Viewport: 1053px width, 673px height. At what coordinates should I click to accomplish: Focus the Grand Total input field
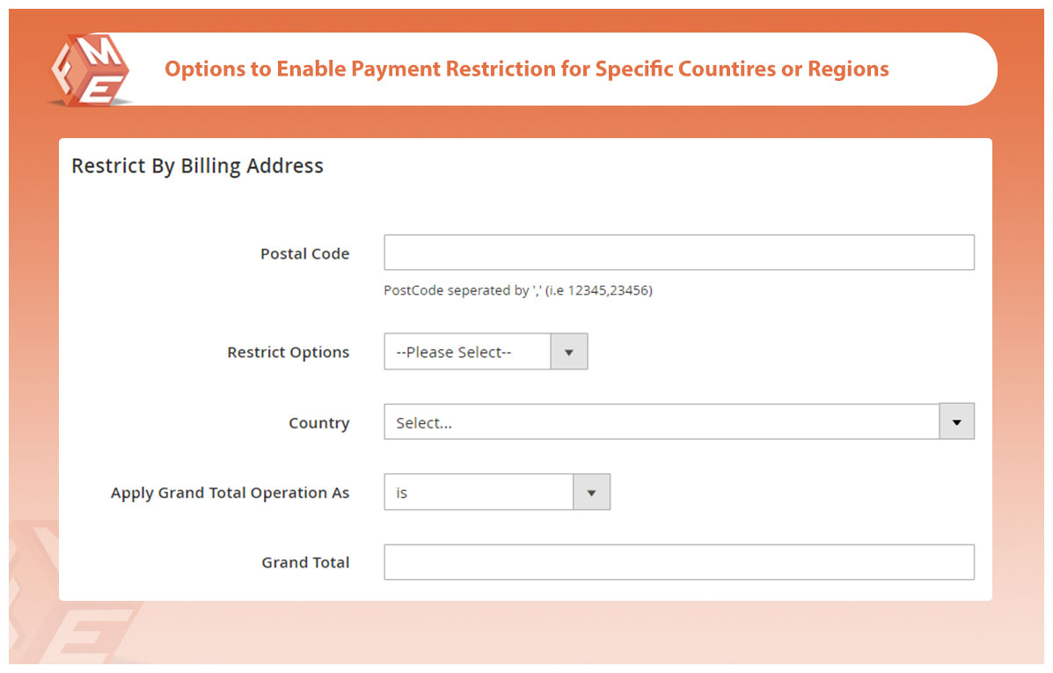pyautogui.click(x=678, y=562)
